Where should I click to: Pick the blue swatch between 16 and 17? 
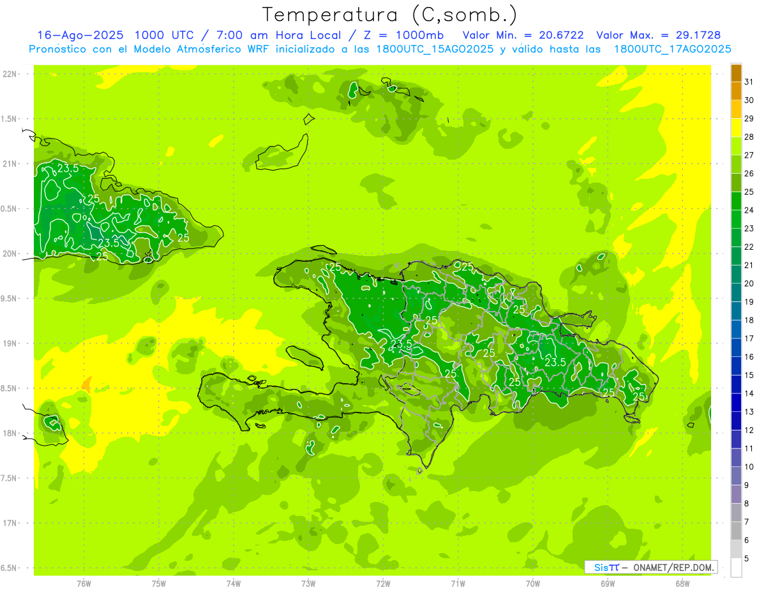click(736, 347)
